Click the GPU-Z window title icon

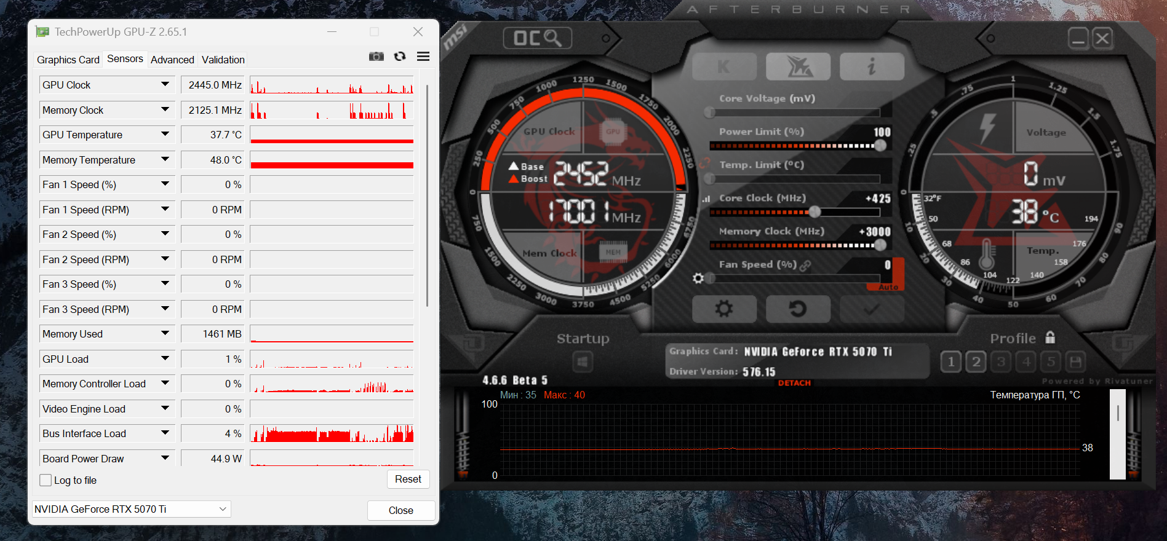pyautogui.click(x=42, y=32)
